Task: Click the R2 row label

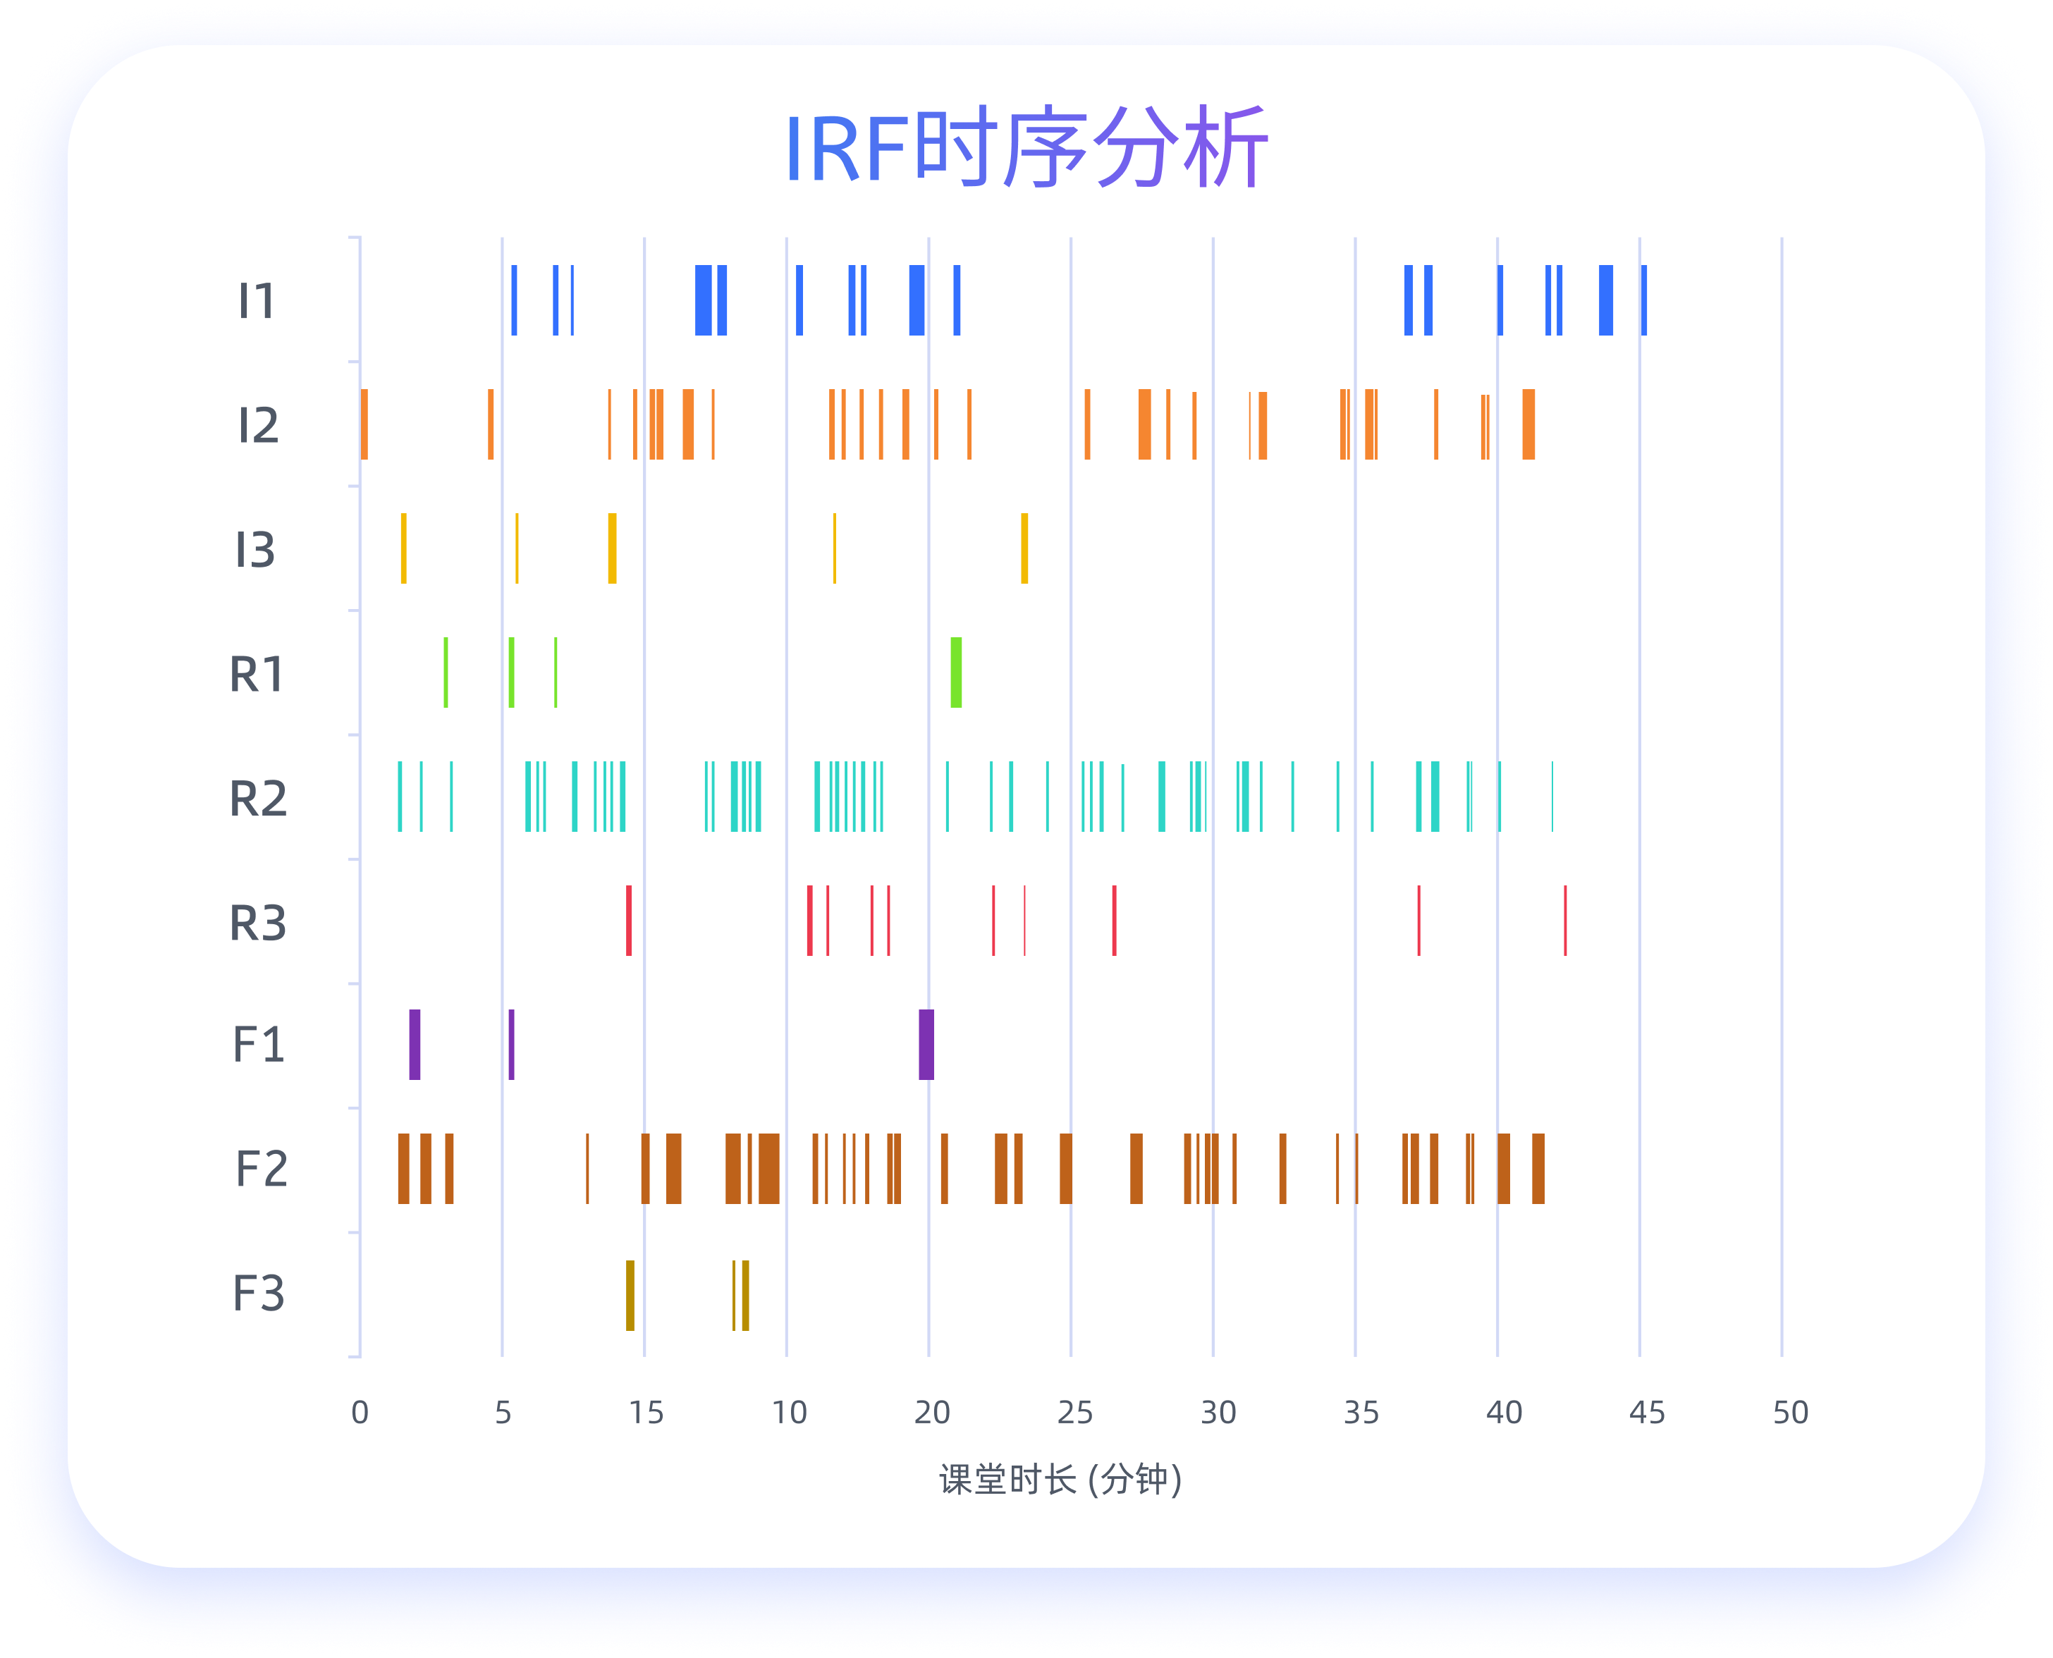Action: (258, 799)
